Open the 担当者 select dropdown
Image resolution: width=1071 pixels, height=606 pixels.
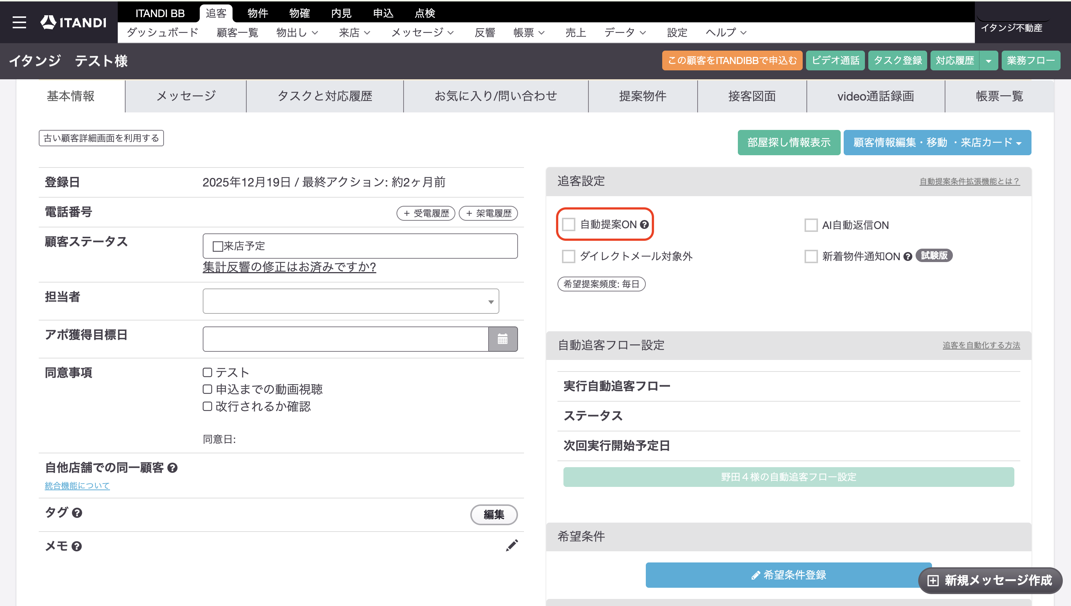351,301
